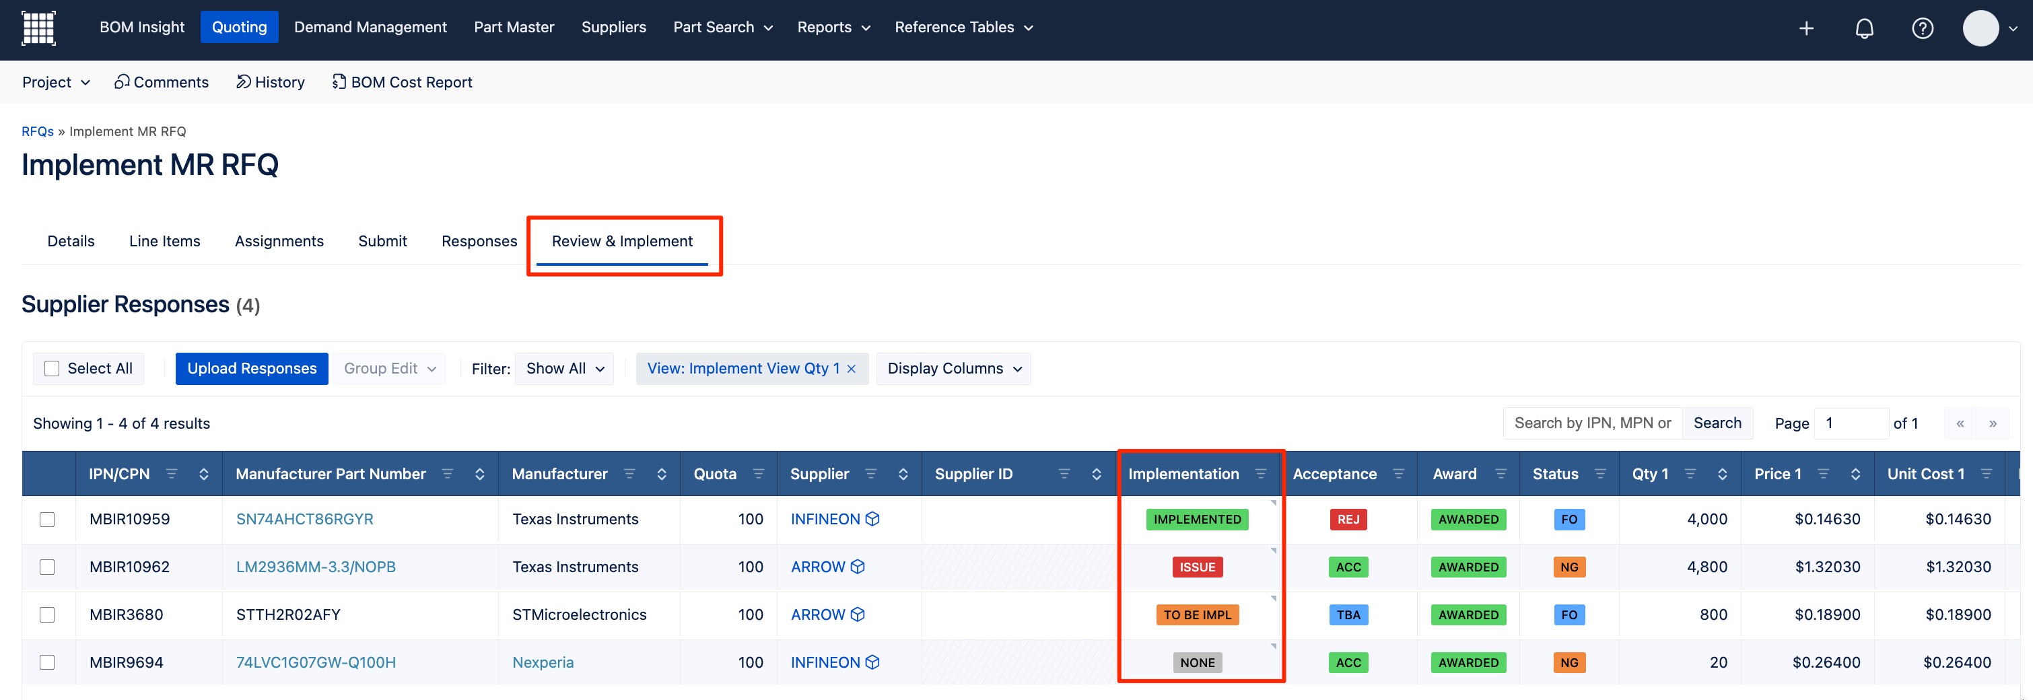Click the page number input field

coord(1851,423)
